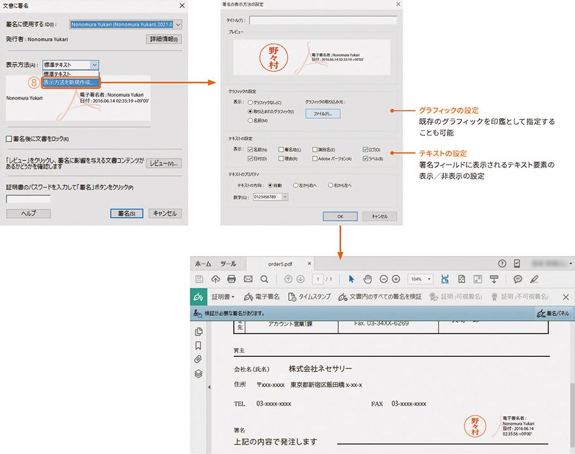Select 'グラフィックなし' radio button
The height and width of the screenshot is (454, 575).
coord(251,103)
